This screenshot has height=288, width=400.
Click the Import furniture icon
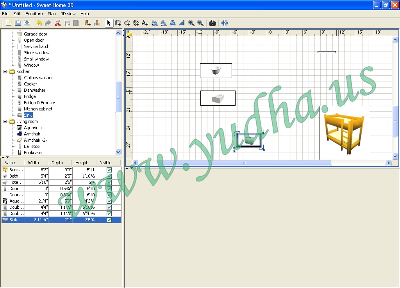pyautogui.click(x=97, y=23)
